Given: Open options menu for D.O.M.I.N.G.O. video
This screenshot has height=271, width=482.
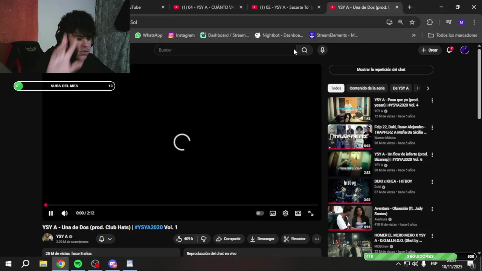Looking at the screenshot, I should tap(432, 236).
